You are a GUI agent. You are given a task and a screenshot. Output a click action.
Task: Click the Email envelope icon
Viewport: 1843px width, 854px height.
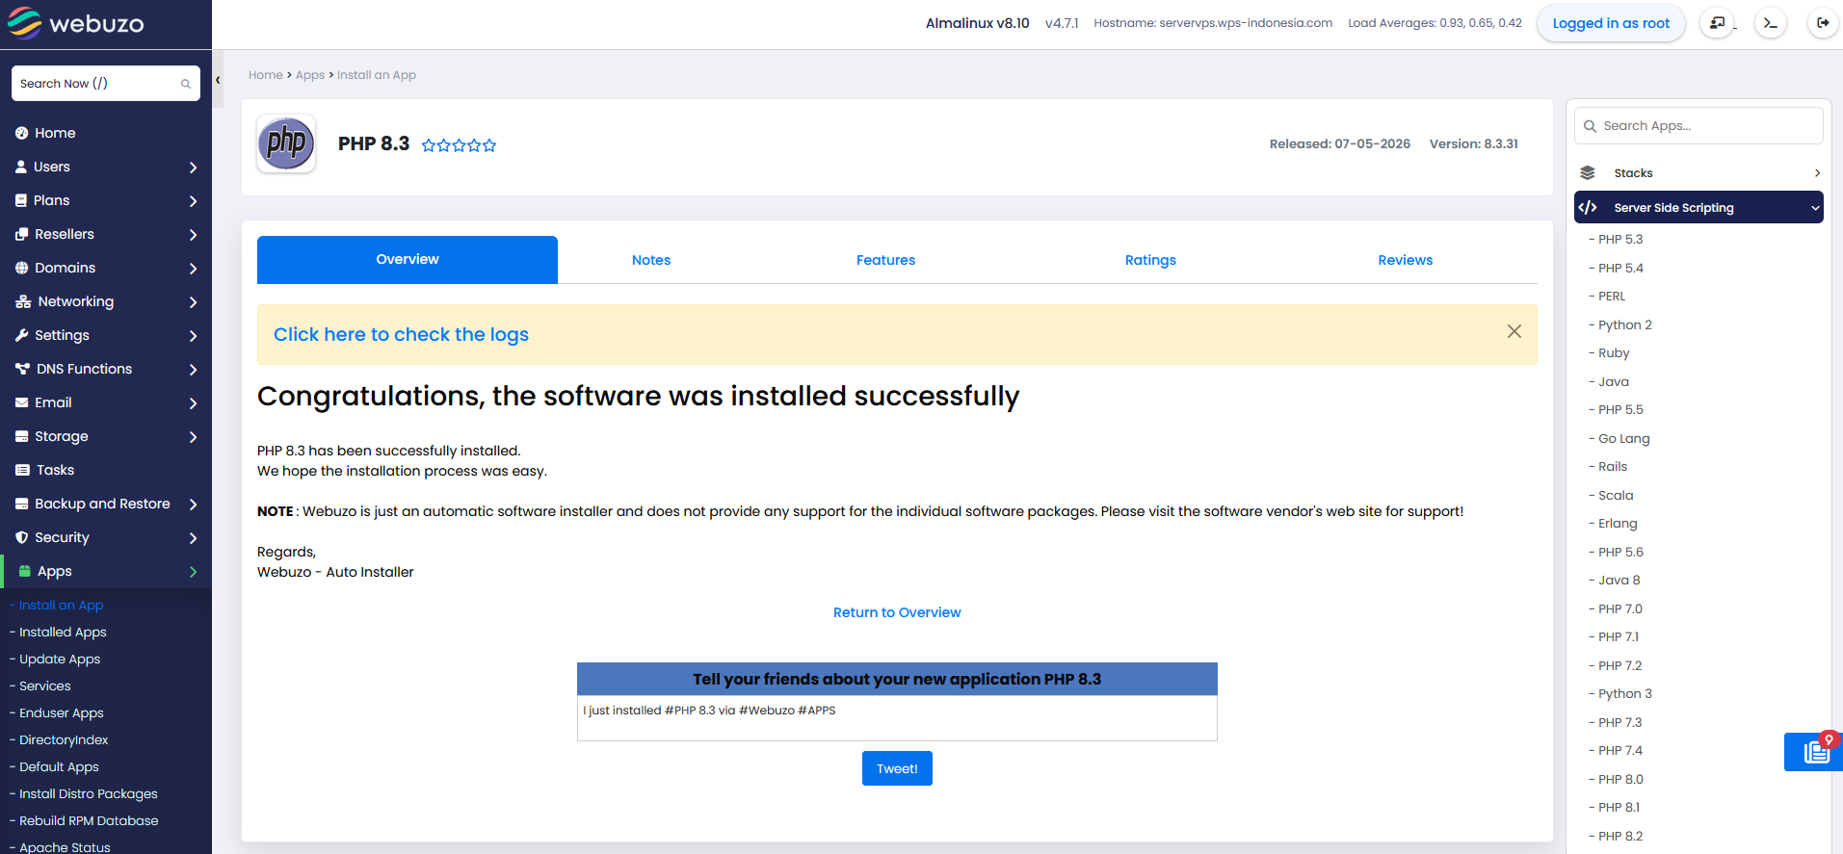tap(21, 402)
